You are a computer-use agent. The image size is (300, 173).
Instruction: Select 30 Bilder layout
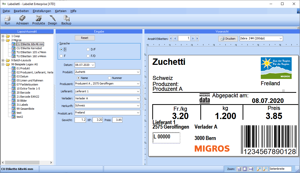pos(22,101)
